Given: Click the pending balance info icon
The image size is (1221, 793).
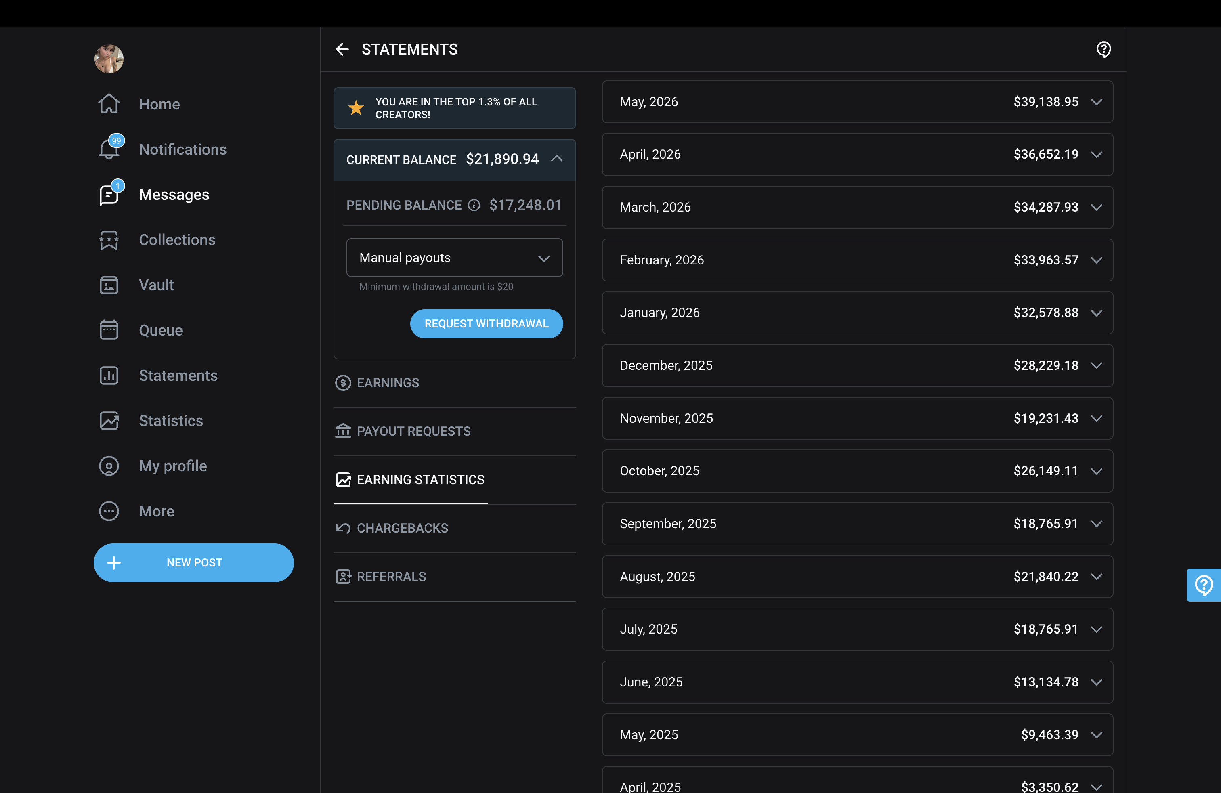Looking at the screenshot, I should click(x=474, y=205).
